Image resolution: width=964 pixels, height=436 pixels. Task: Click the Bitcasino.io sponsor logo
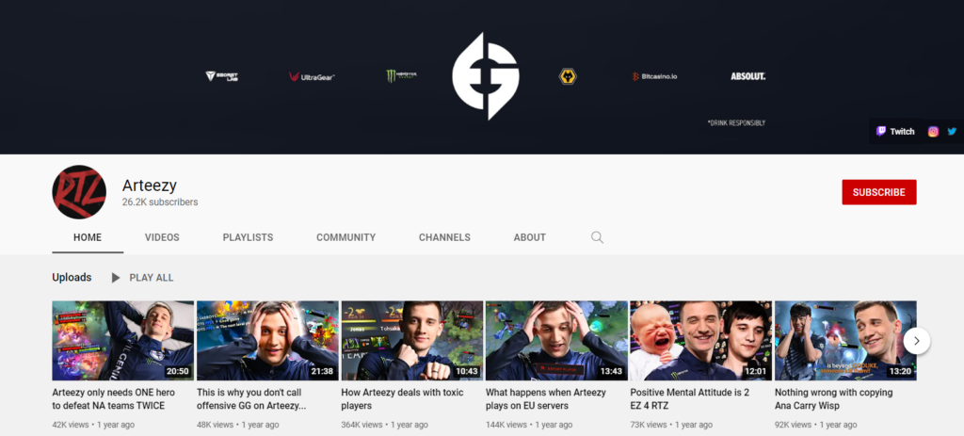[x=655, y=77]
